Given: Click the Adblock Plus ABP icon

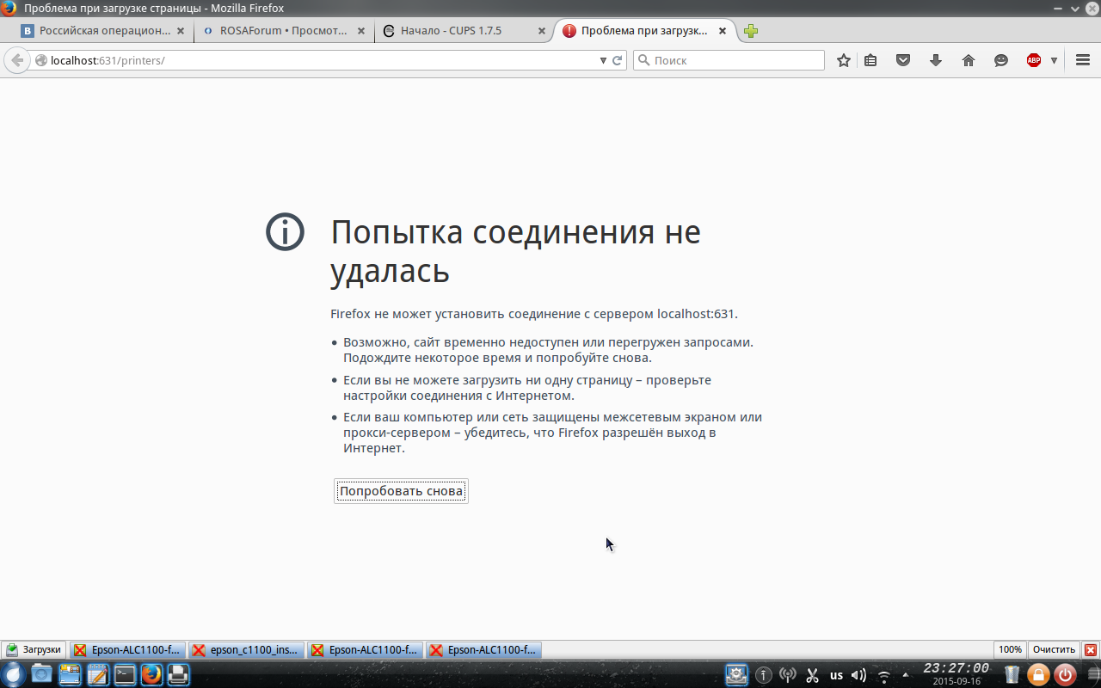Looking at the screenshot, I should pos(1034,60).
